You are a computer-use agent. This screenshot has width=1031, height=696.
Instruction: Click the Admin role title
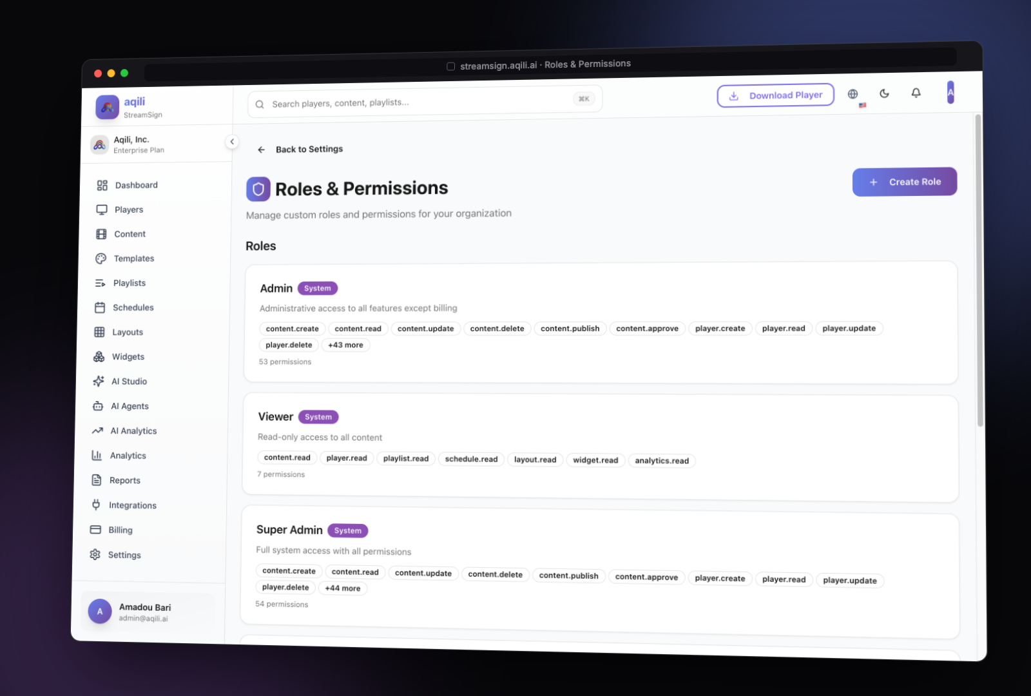(x=276, y=289)
